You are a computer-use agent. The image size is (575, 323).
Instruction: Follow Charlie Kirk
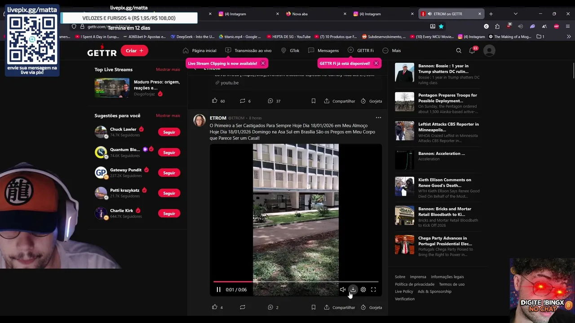click(x=169, y=214)
